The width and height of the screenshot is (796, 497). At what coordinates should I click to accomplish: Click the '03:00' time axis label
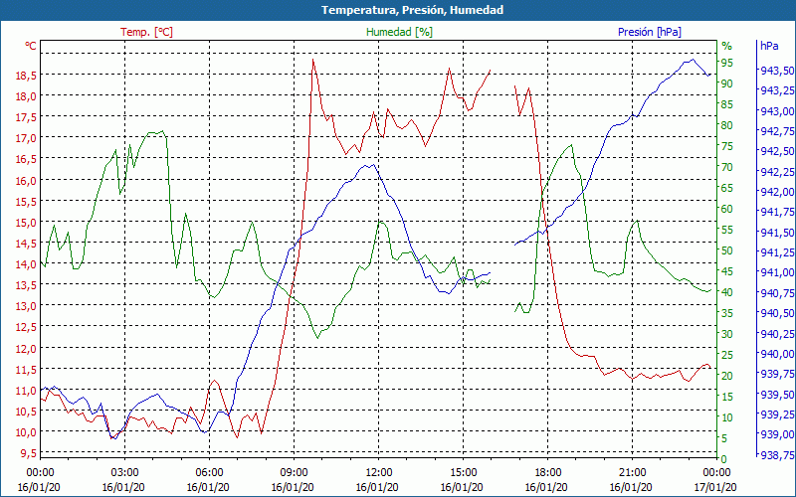[124, 473]
